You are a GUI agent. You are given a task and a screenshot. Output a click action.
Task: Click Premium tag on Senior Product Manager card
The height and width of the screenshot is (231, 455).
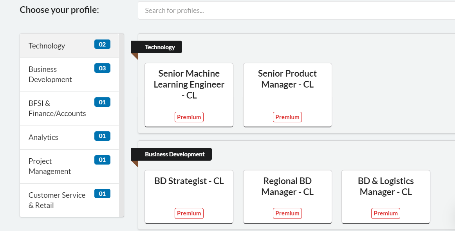[x=287, y=117]
